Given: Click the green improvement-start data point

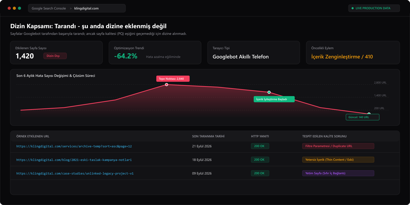Looking at the screenshot, I should [x=269, y=92].
